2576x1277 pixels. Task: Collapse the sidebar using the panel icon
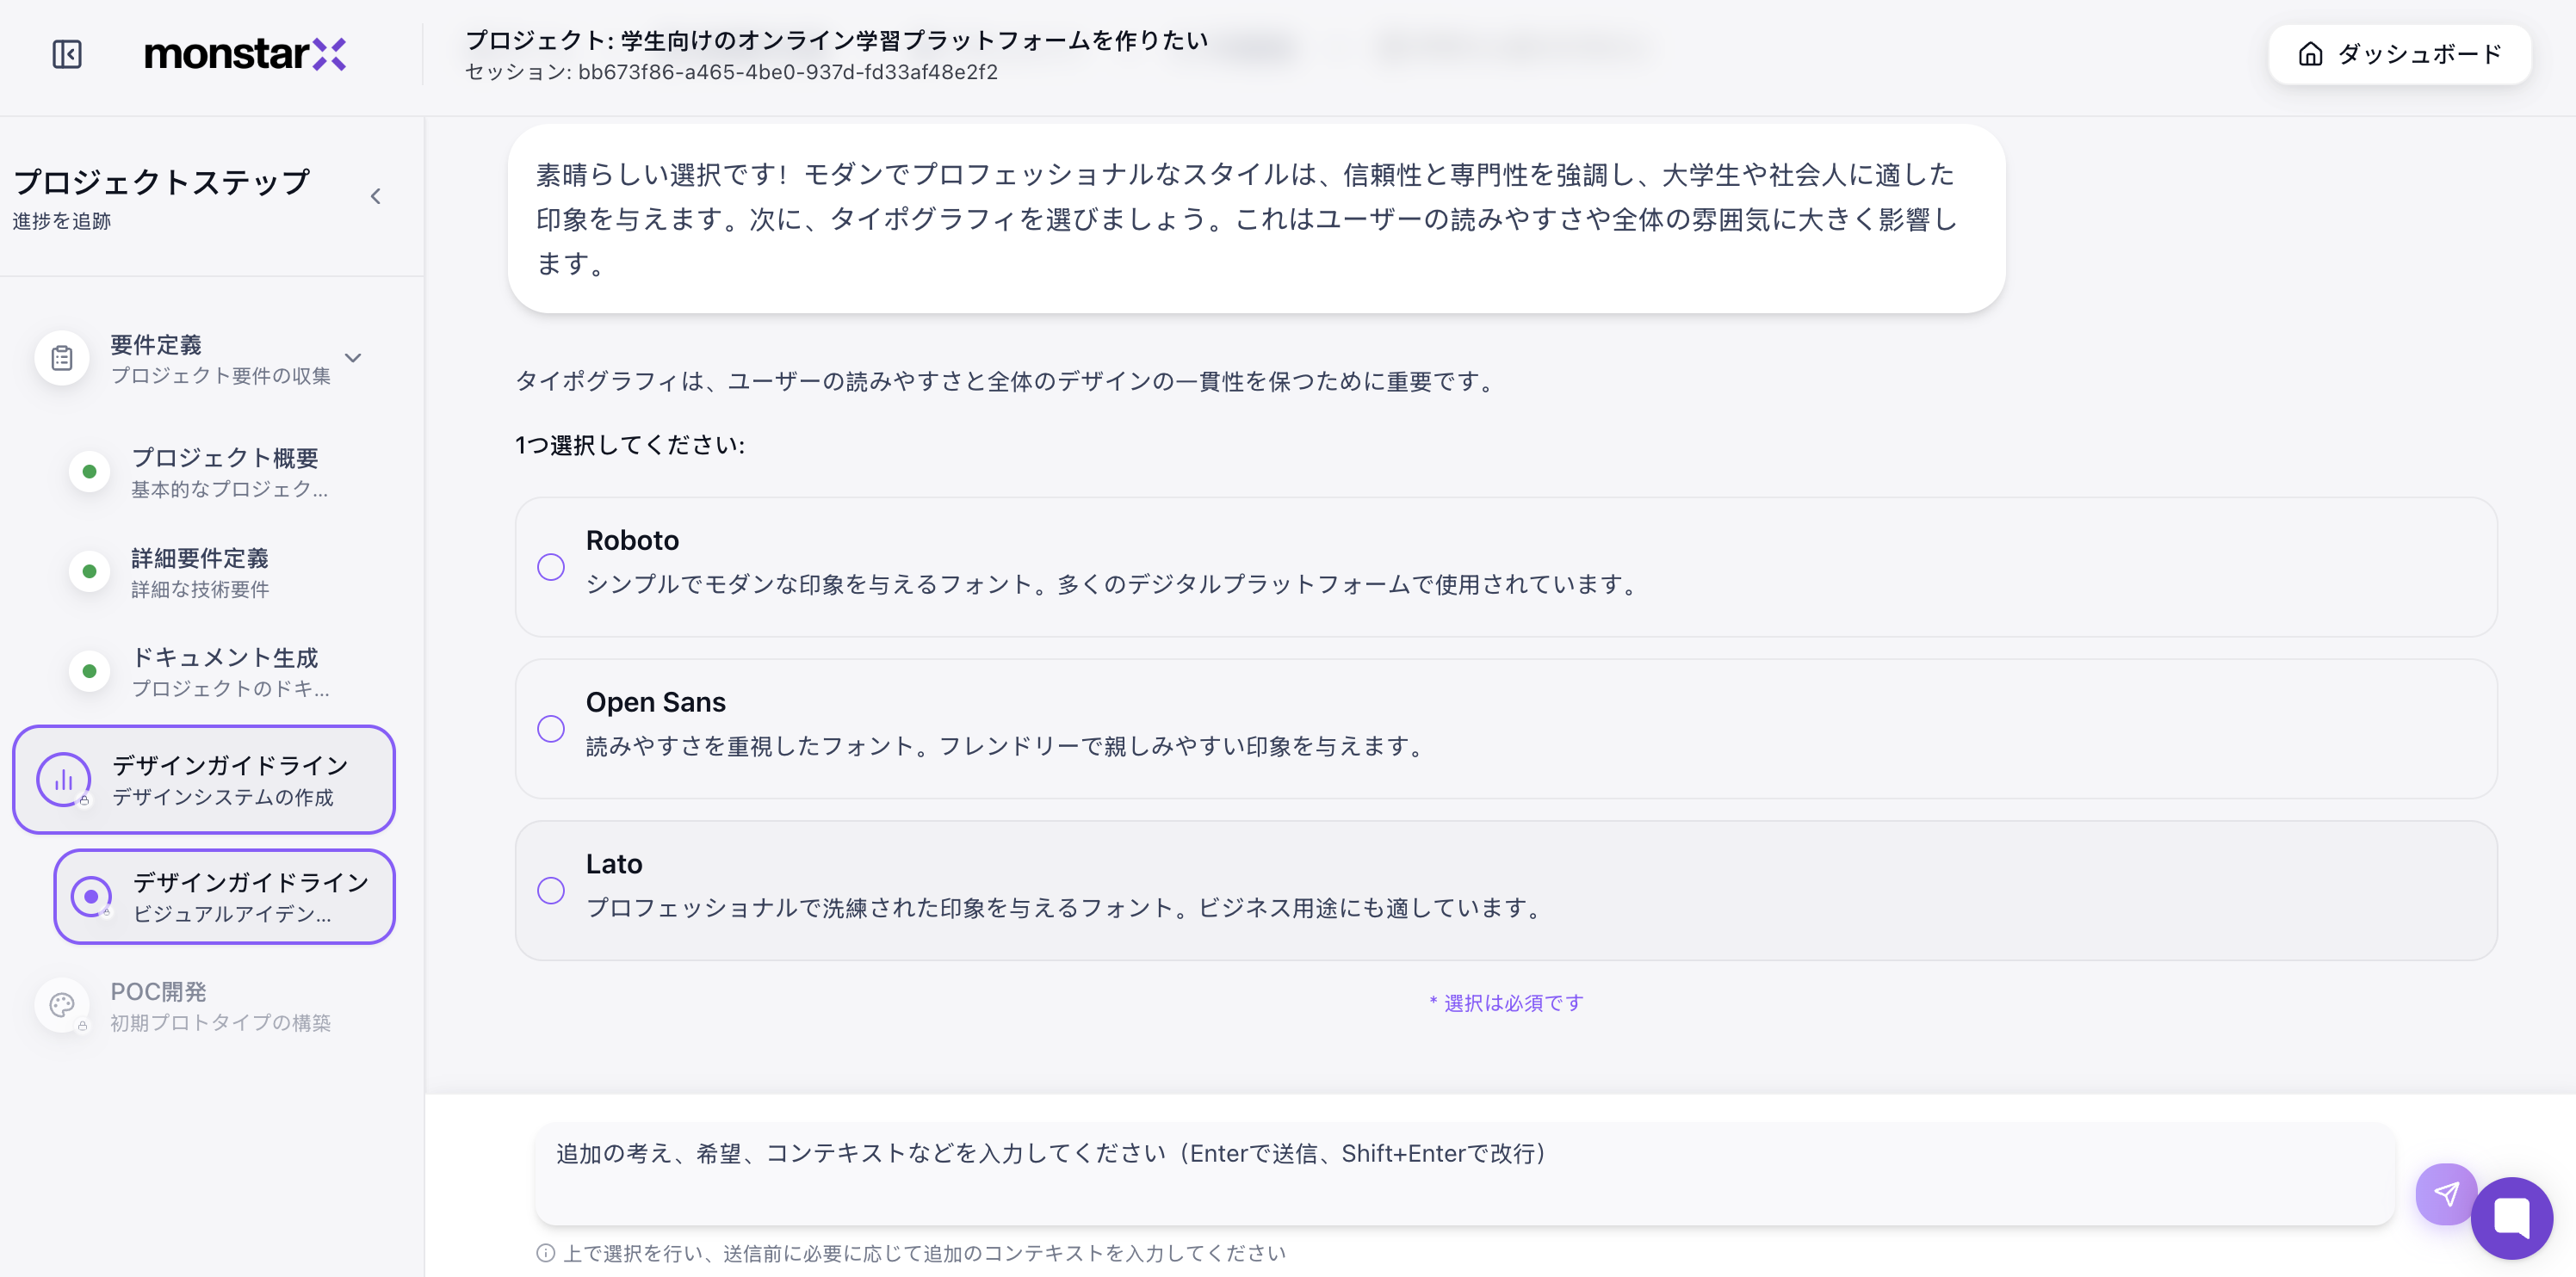(66, 54)
